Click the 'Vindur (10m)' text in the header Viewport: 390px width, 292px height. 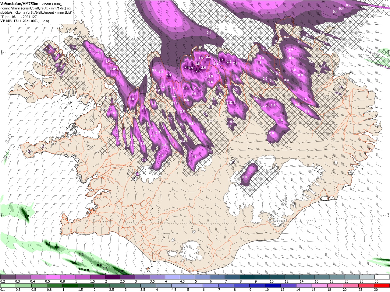pyautogui.click(x=51, y=4)
